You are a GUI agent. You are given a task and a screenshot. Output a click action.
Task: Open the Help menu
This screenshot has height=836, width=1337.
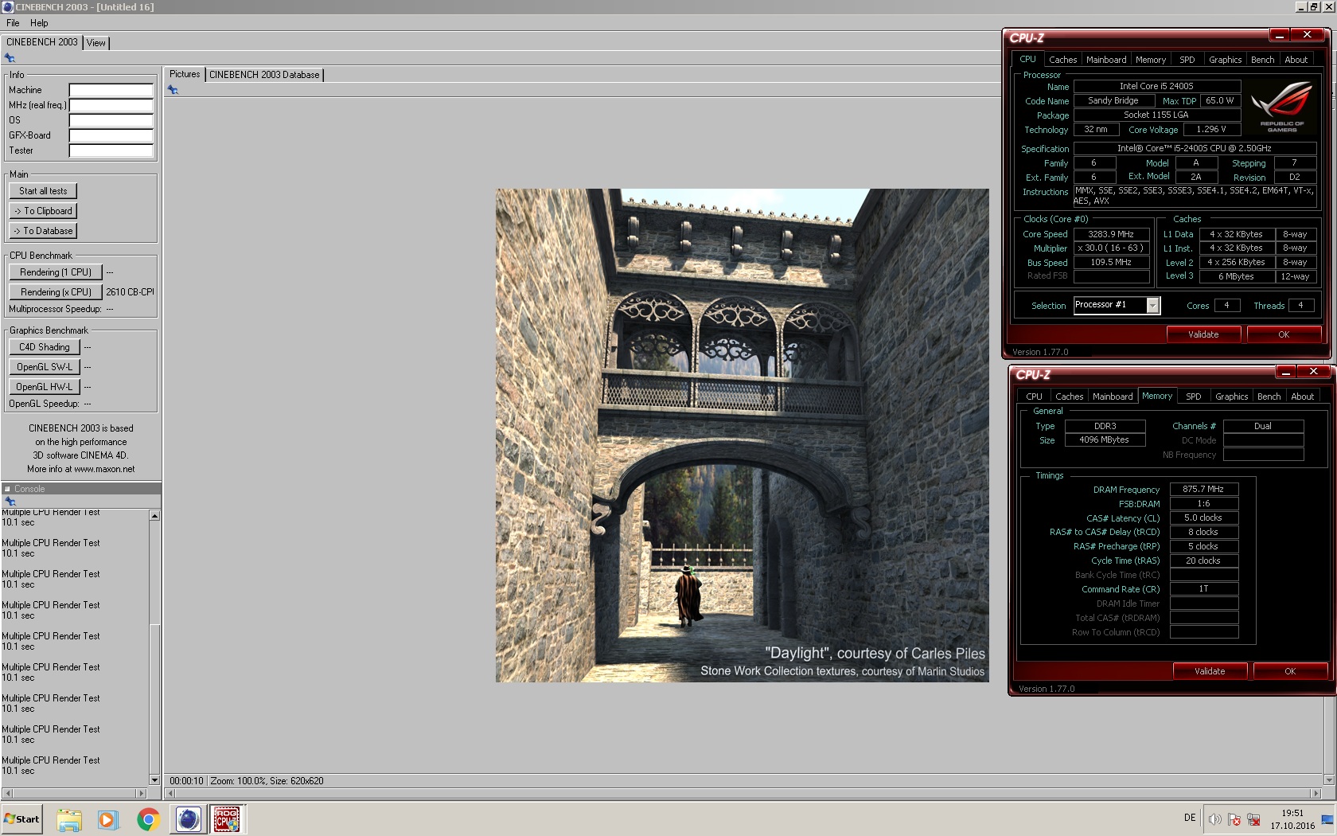pos(39,23)
